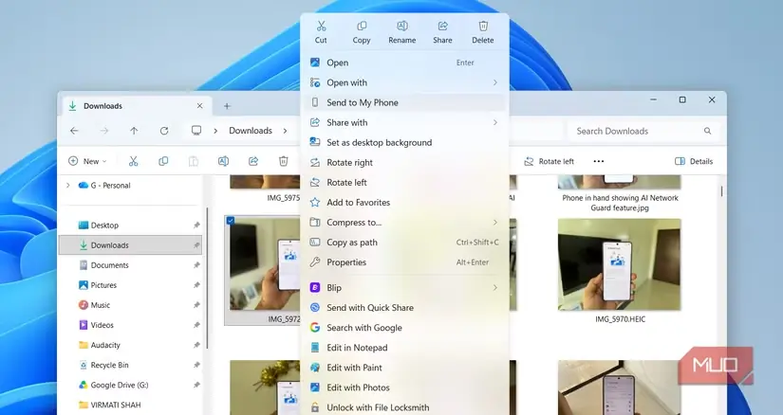Click the Refresh icon
783x415 pixels.
164,131
